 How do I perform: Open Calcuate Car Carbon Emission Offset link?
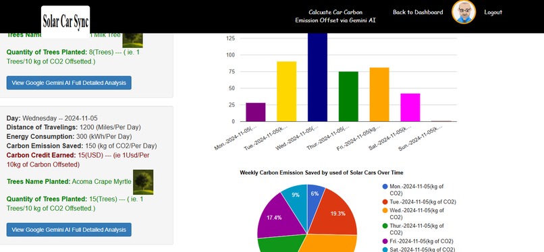tap(335, 16)
